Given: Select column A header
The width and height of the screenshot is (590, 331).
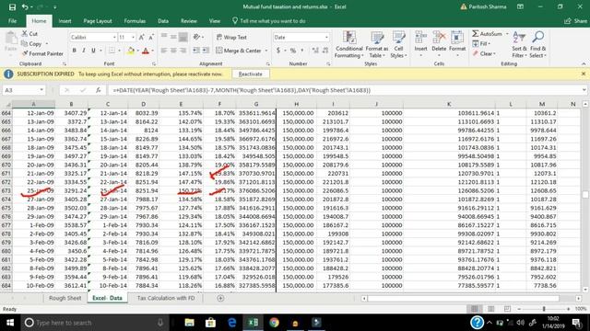Looking at the screenshot, I should click(33, 104).
